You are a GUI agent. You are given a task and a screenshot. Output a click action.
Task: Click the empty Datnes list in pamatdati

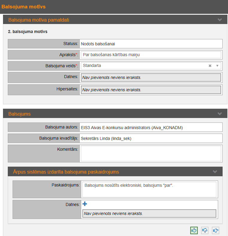pos(151,77)
